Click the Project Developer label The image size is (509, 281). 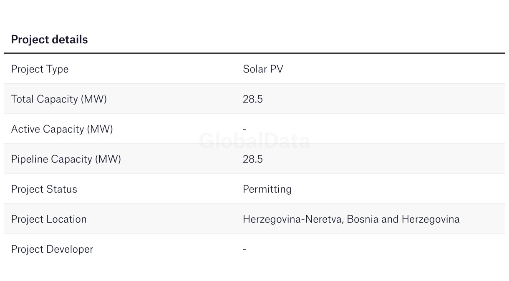coord(52,249)
